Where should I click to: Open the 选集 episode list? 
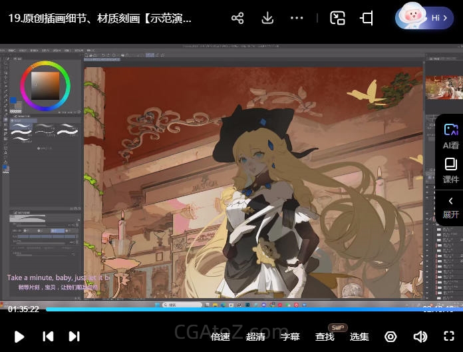pos(359,337)
